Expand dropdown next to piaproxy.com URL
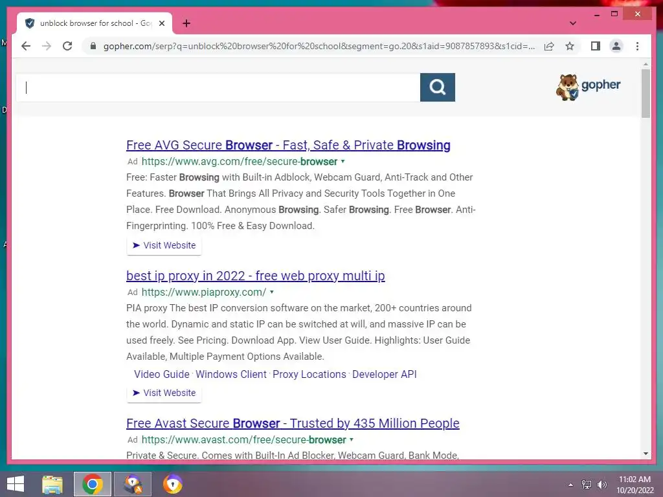The width and height of the screenshot is (663, 497). point(272,292)
